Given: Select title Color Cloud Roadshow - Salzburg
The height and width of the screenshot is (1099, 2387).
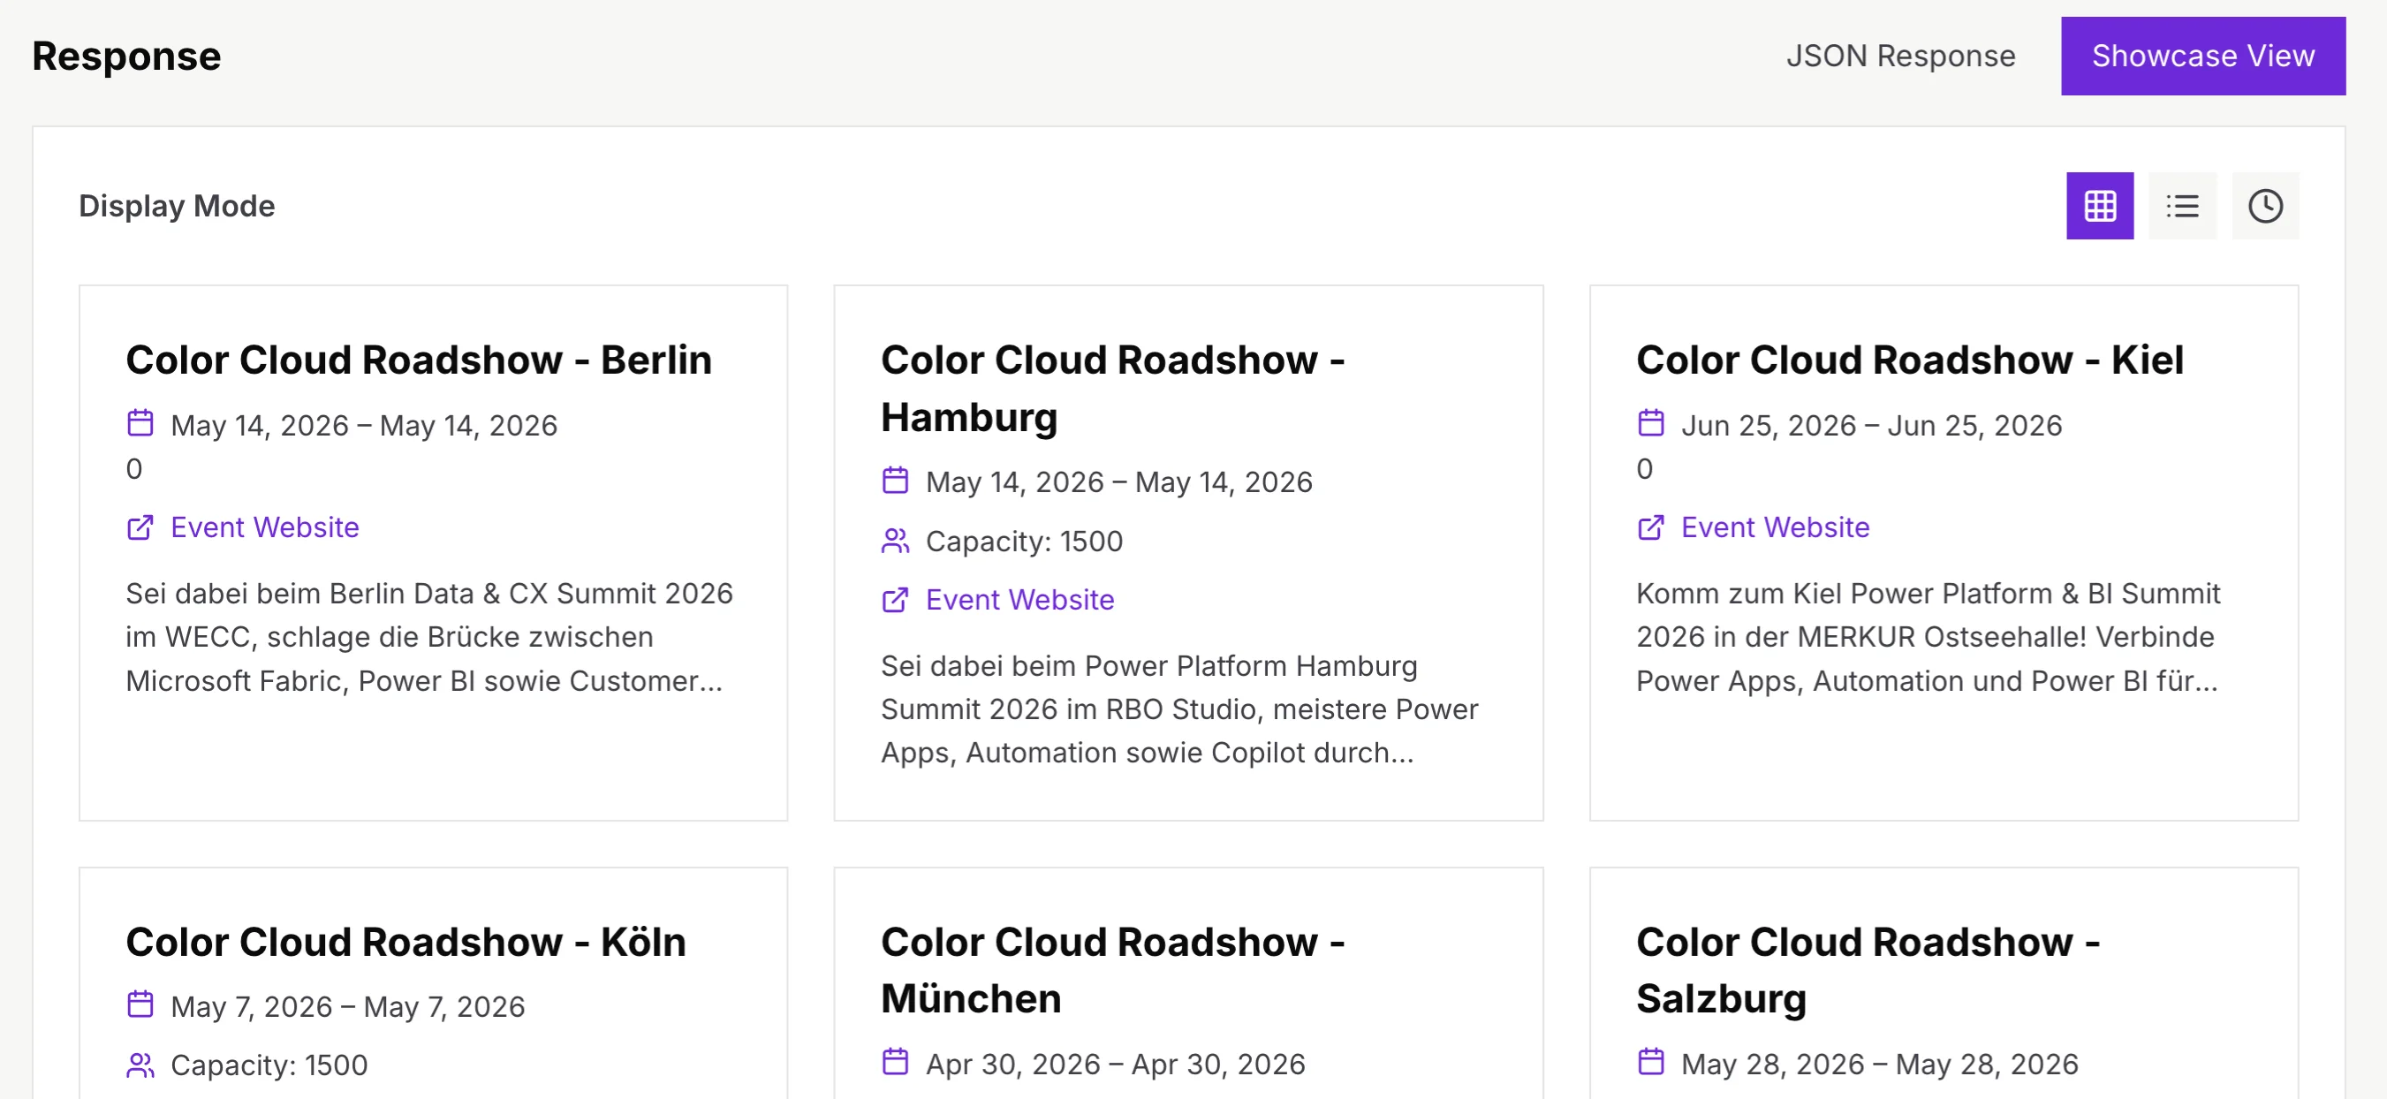Looking at the screenshot, I should click(1868, 970).
